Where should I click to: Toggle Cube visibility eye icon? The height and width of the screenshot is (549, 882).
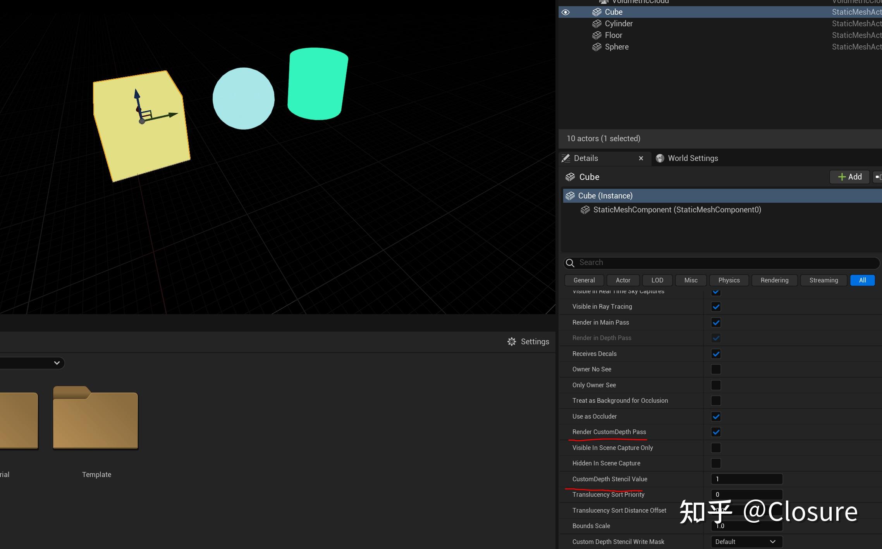[566, 12]
